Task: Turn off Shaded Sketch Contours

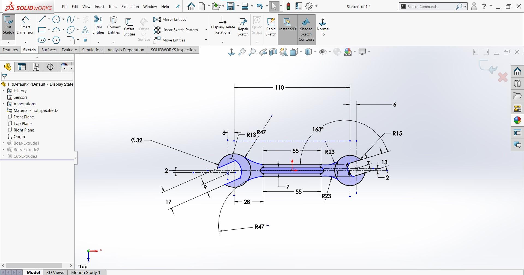Action: coord(306,29)
